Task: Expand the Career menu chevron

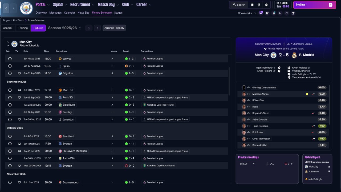Action: [x=150, y=5]
